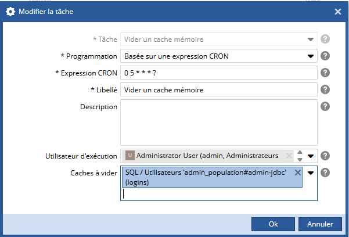Click into the Expression CRON input
Image resolution: width=349 pixels, height=237 pixels.
[218, 73]
